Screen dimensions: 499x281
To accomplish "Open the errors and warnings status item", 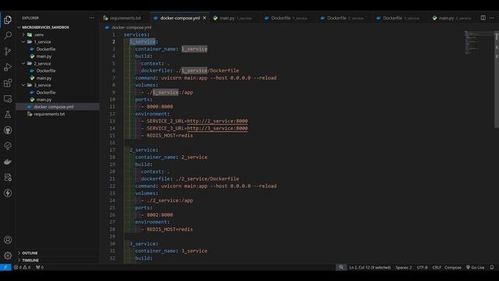I will click(x=23, y=267).
